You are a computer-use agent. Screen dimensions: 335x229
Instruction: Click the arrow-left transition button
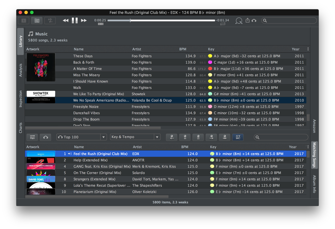(x=172, y=137)
